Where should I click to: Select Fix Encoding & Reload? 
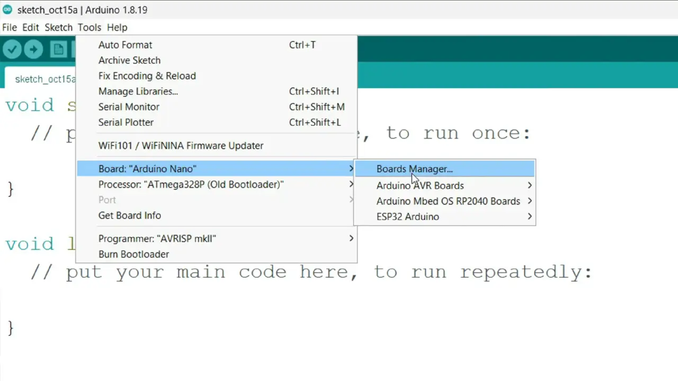point(216,76)
